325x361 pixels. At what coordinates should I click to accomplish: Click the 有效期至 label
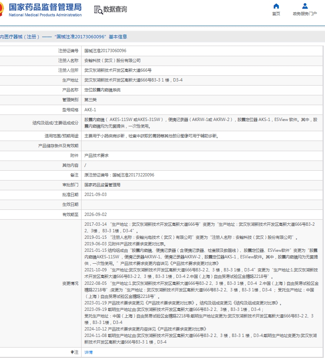click(70, 215)
